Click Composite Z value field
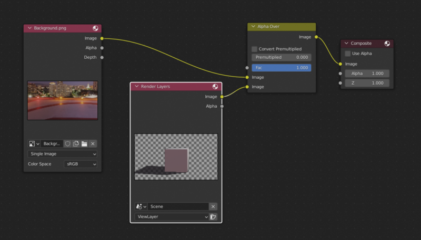Screen dimensions: 421x240 367,83
